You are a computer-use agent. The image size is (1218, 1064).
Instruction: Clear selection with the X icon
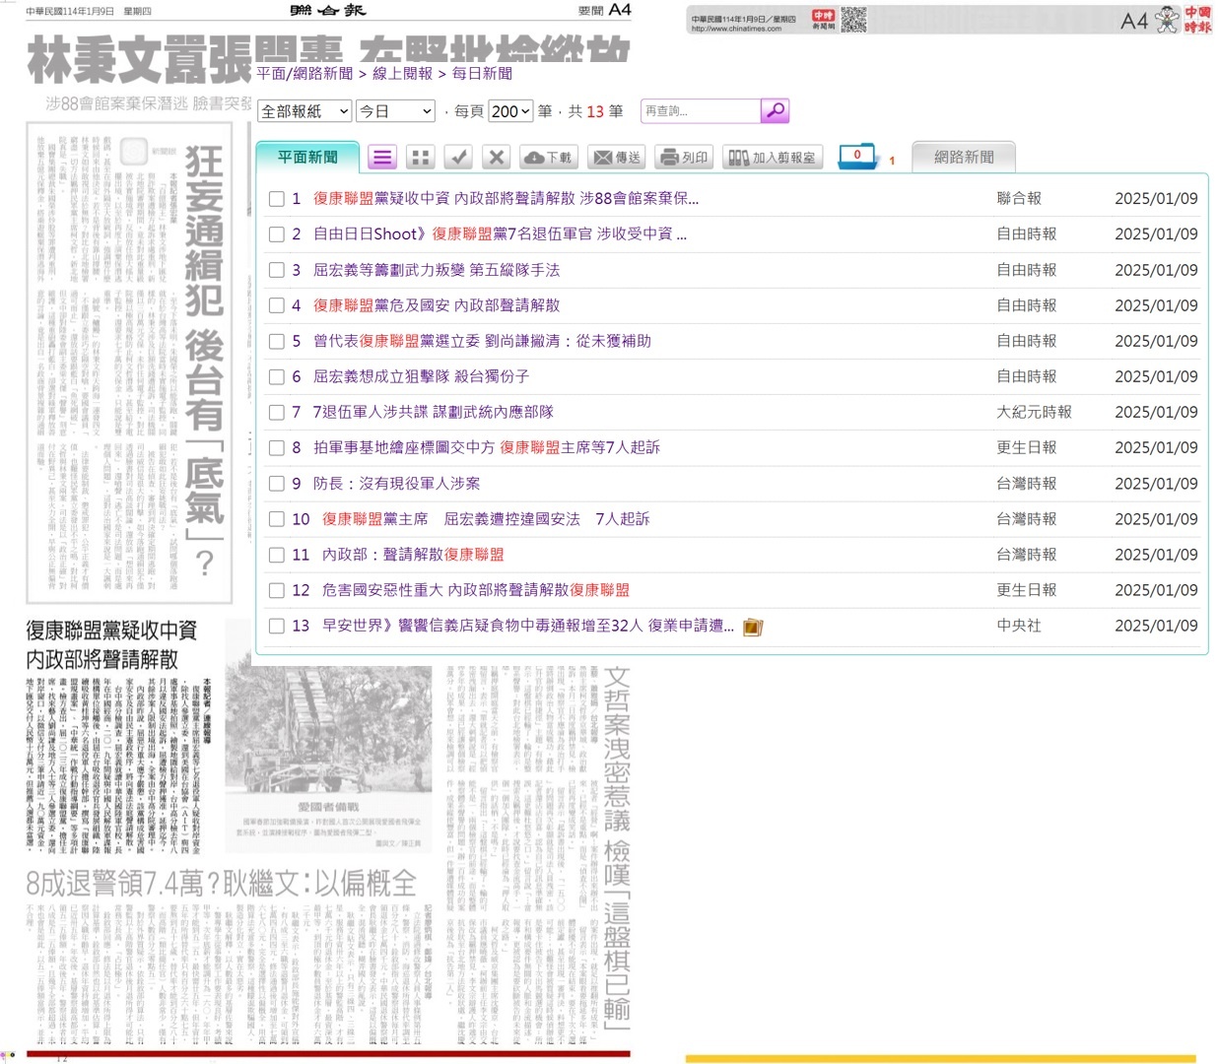pyautogui.click(x=497, y=157)
